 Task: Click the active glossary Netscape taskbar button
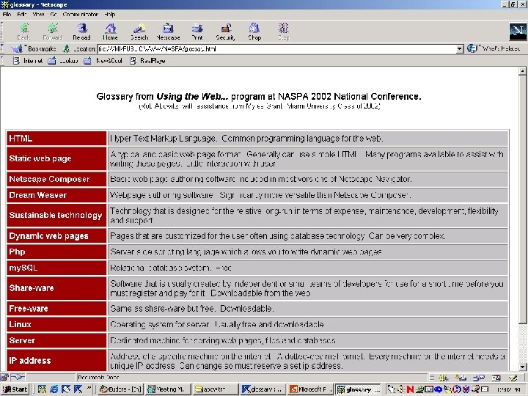358,389
